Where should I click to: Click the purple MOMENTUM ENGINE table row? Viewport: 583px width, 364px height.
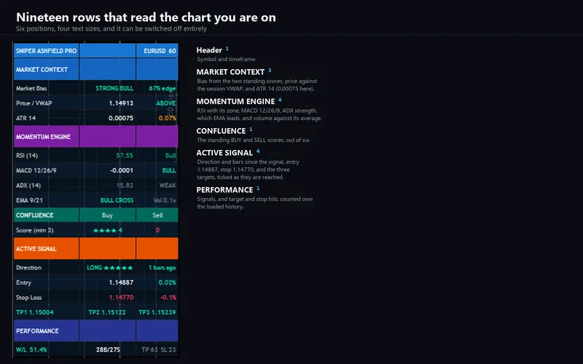(x=96, y=136)
